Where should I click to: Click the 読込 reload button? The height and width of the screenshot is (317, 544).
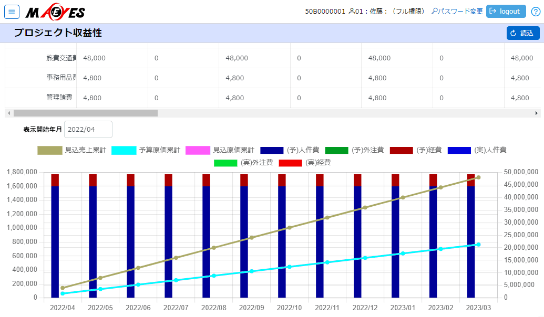(x=522, y=33)
